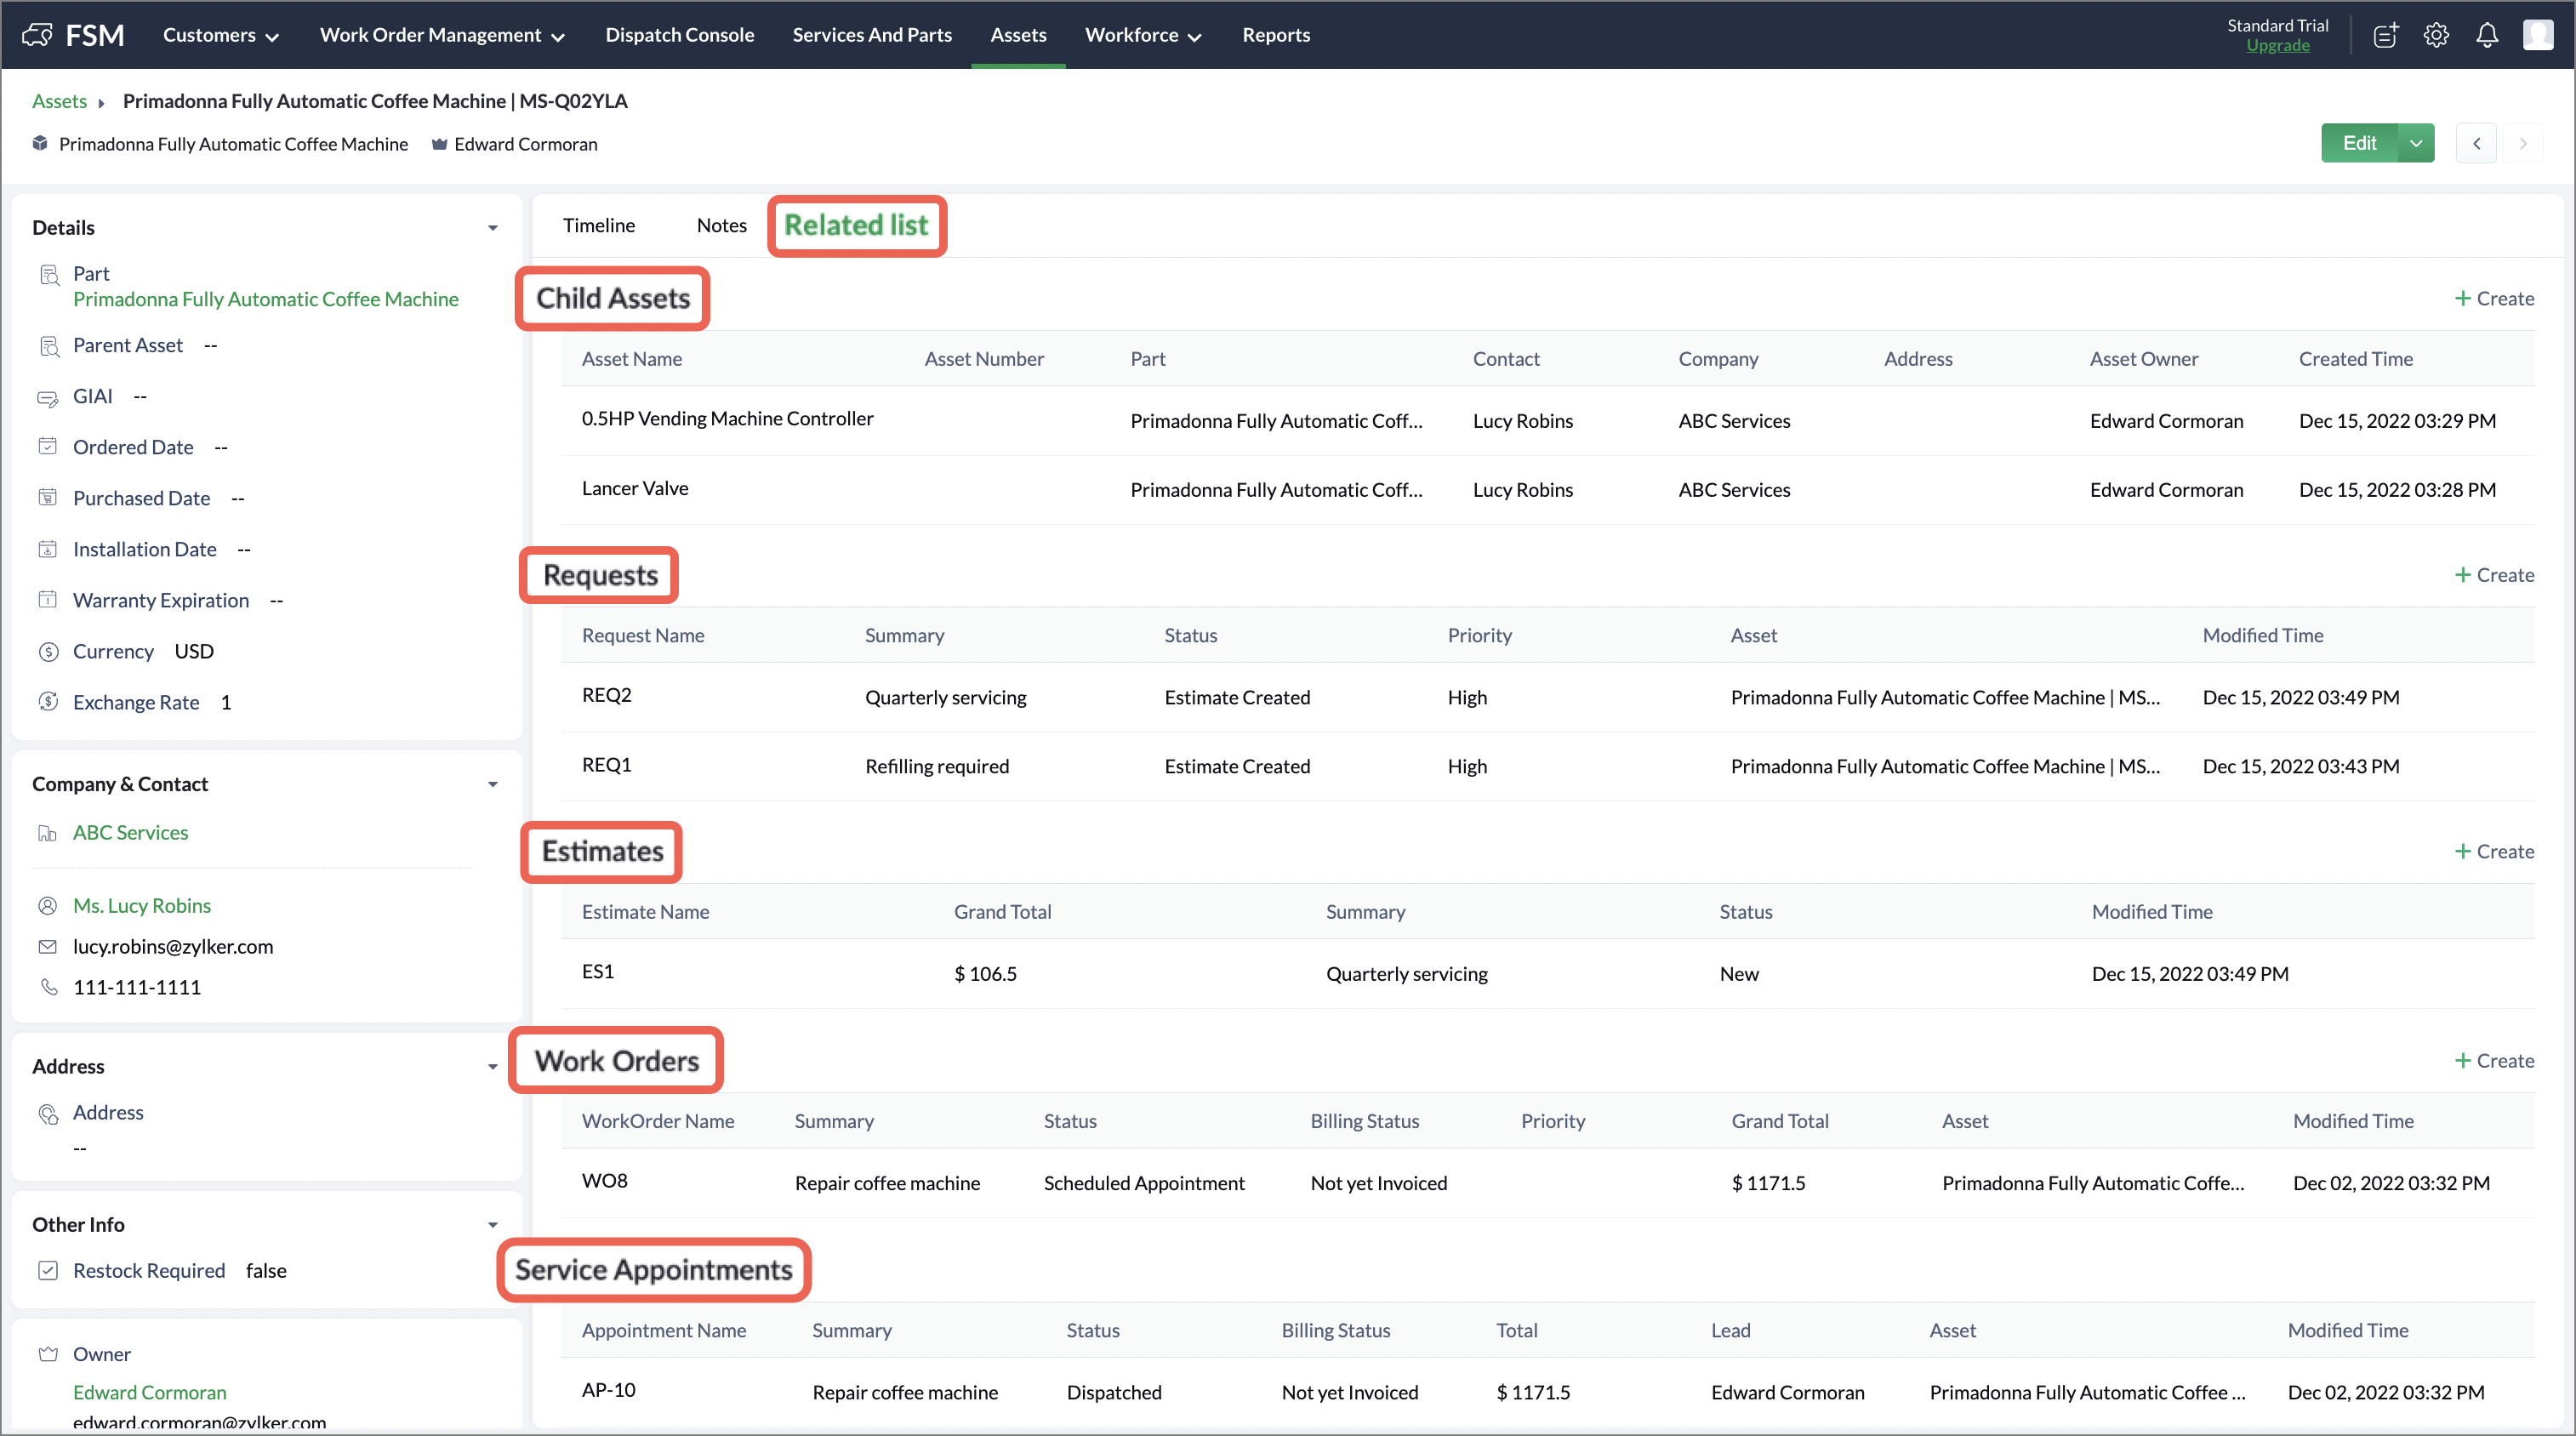Open the ABC Services company link
The height and width of the screenshot is (1436, 2576).
point(130,832)
